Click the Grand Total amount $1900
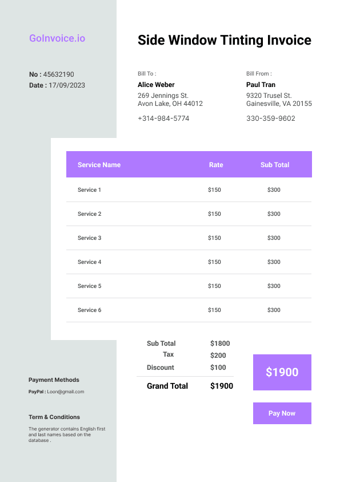 [222, 386]
